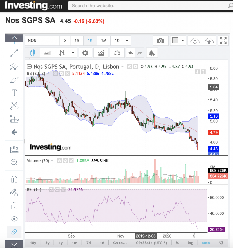The image size is (233, 248).
Task: Toggle stay in drawing mode pencil-lock
Action: (x=14, y=192)
